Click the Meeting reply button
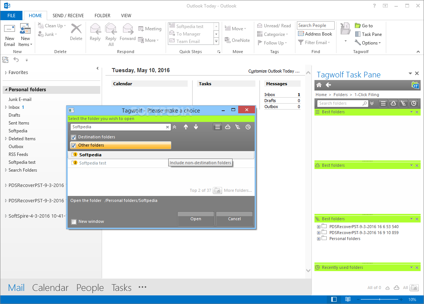The image size is (424, 304). [150, 29]
